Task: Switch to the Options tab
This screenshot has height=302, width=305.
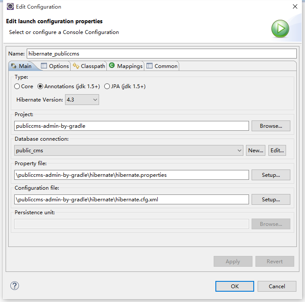Action: [x=55, y=66]
